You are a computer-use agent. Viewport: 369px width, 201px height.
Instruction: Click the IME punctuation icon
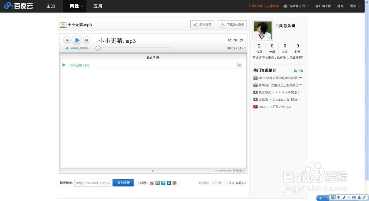coord(349,198)
